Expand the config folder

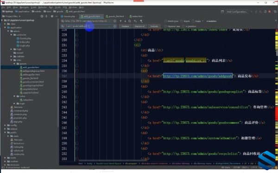(5, 125)
